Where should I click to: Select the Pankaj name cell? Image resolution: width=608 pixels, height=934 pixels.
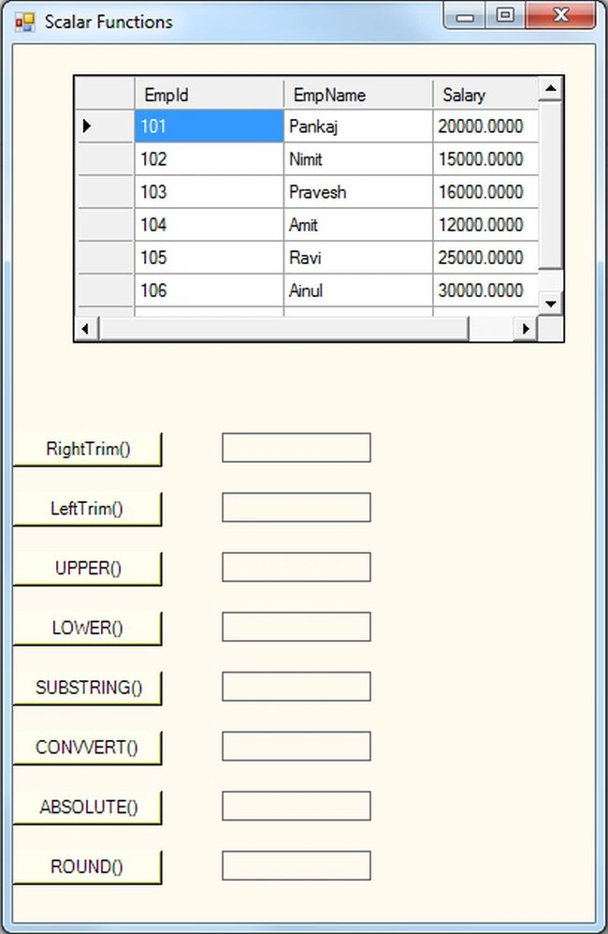pyautogui.click(x=358, y=126)
